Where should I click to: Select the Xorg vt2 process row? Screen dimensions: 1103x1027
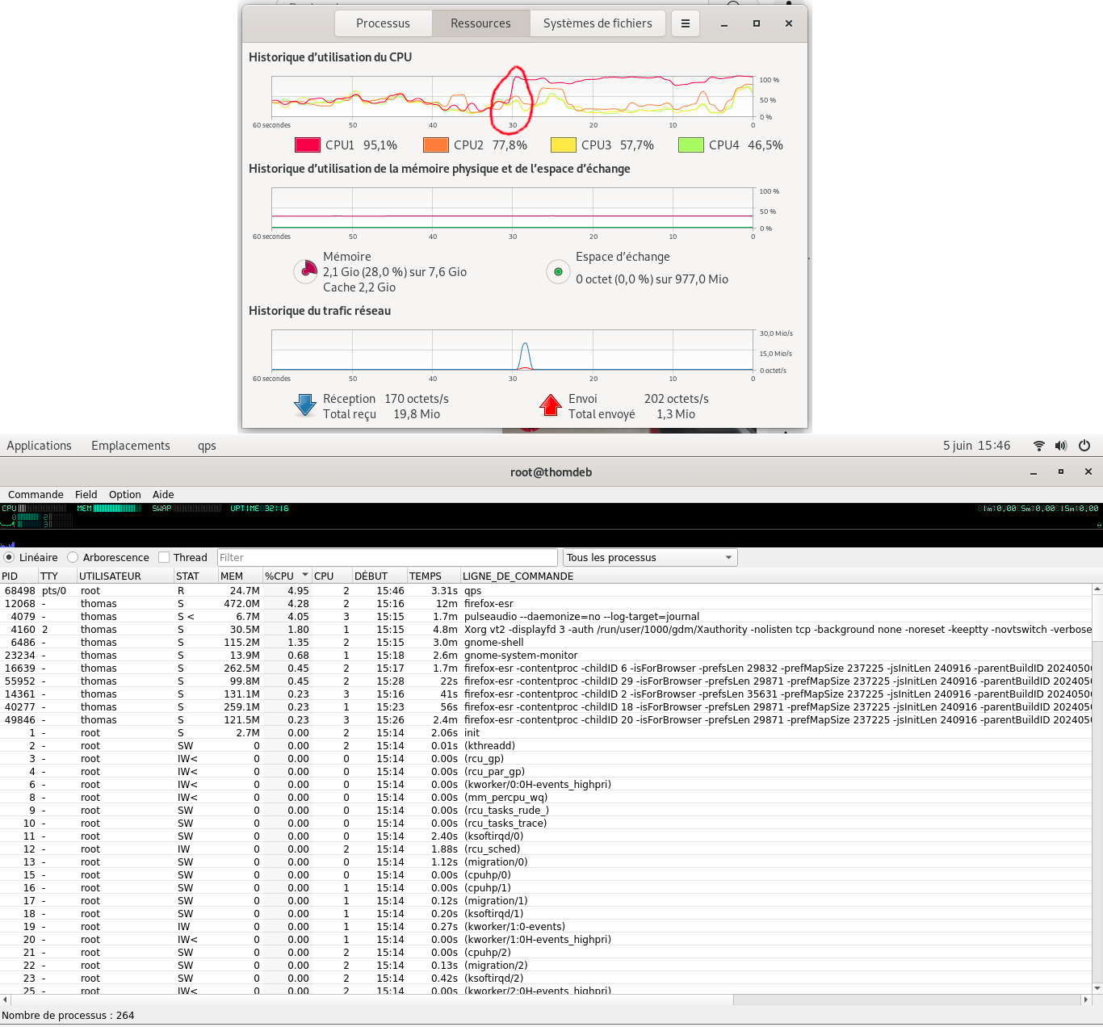[546, 630]
